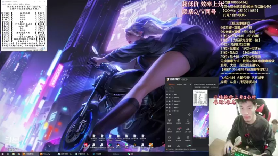
Task: Open the flame icon tool in the toolbox
Action: coord(188,120)
